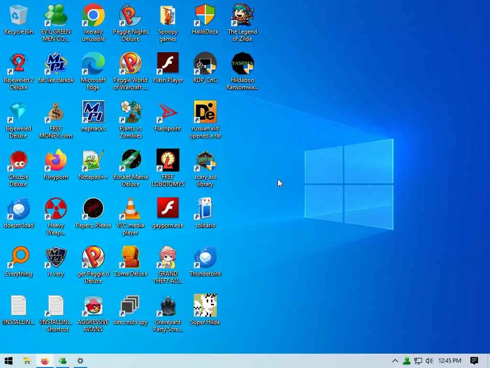Open the Windows Start menu
The height and width of the screenshot is (368, 490).
9,361
